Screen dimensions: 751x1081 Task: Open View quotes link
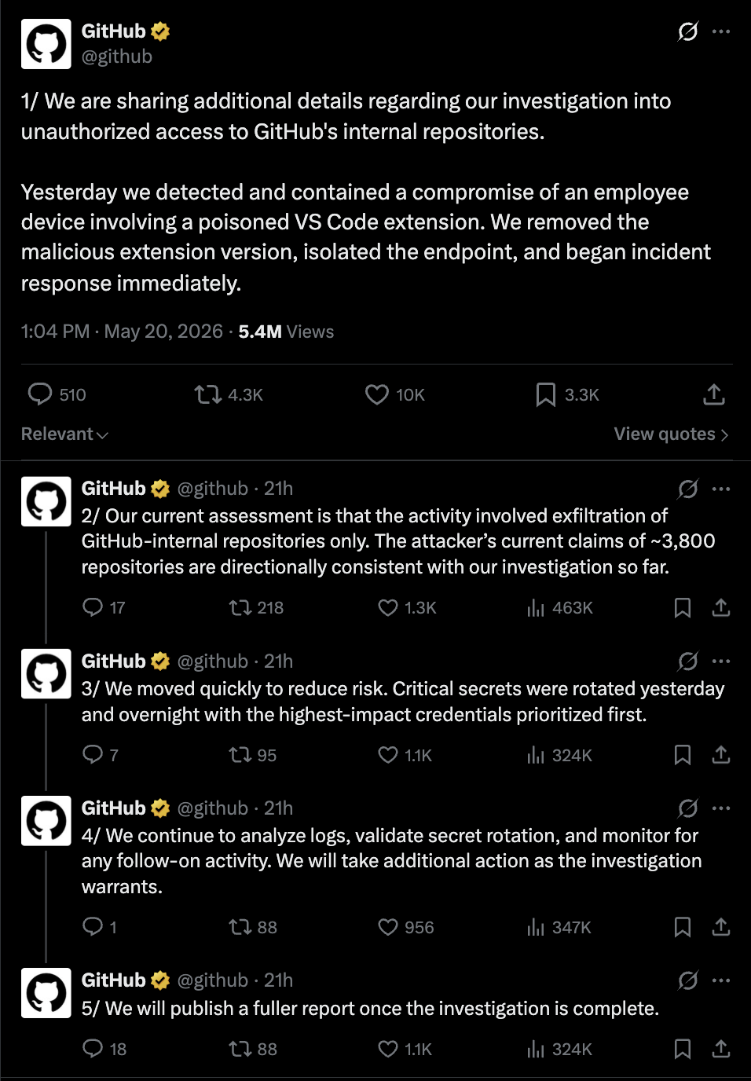pyautogui.click(x=672, y=434)
